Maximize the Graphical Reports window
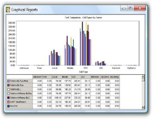 [x=130, y=8]
